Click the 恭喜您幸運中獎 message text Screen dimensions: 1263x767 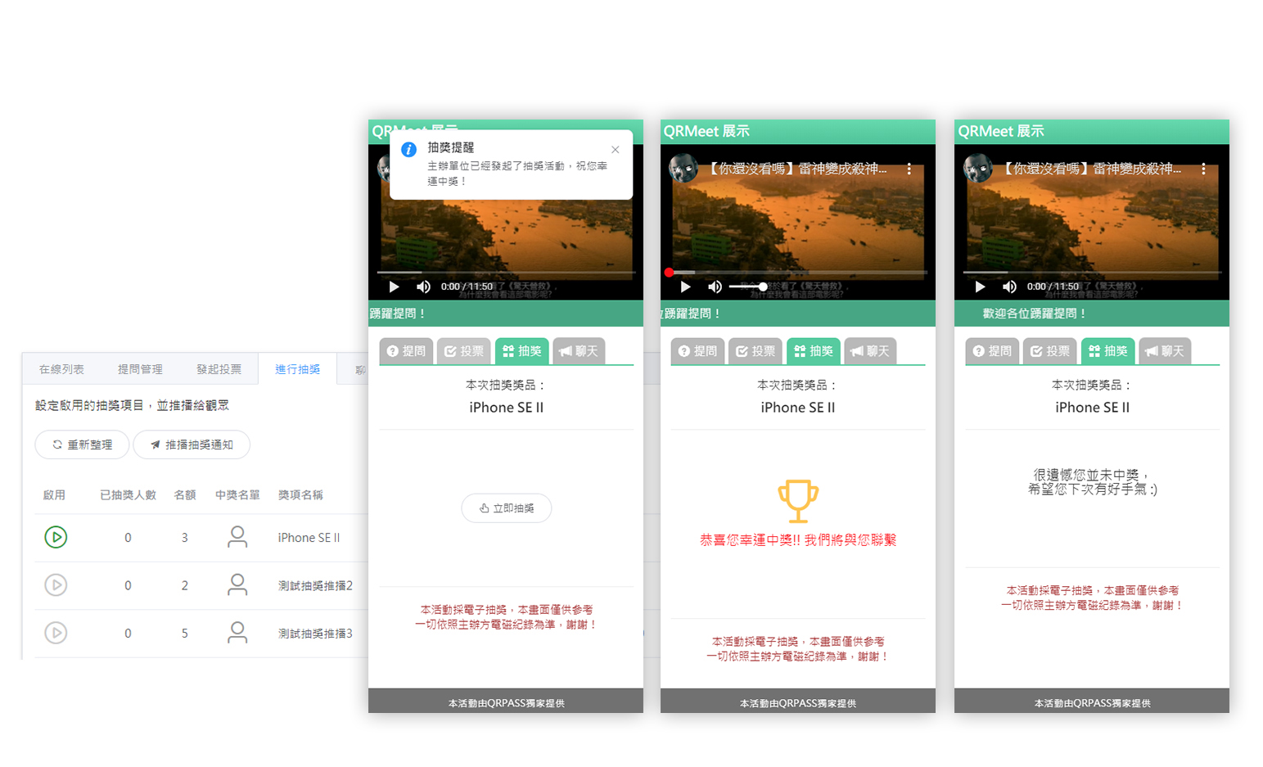point(798,540)
